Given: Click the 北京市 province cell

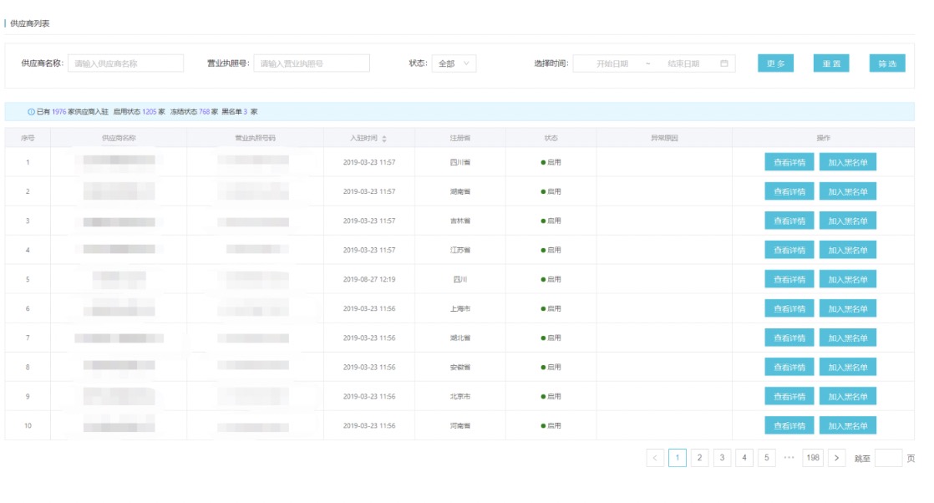Looking at the screenshot, I should point(459,396).
